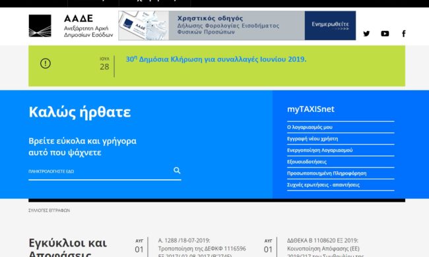Open the ΔΔΘΕΚΑ Β 1108620 ΕΞ 2019 document
Image resolution: width=429 pixels, height=257 pixels.
[x=325, y=248]
